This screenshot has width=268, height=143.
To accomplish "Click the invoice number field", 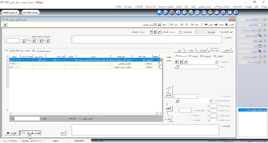I will click(x=13, y=41).
